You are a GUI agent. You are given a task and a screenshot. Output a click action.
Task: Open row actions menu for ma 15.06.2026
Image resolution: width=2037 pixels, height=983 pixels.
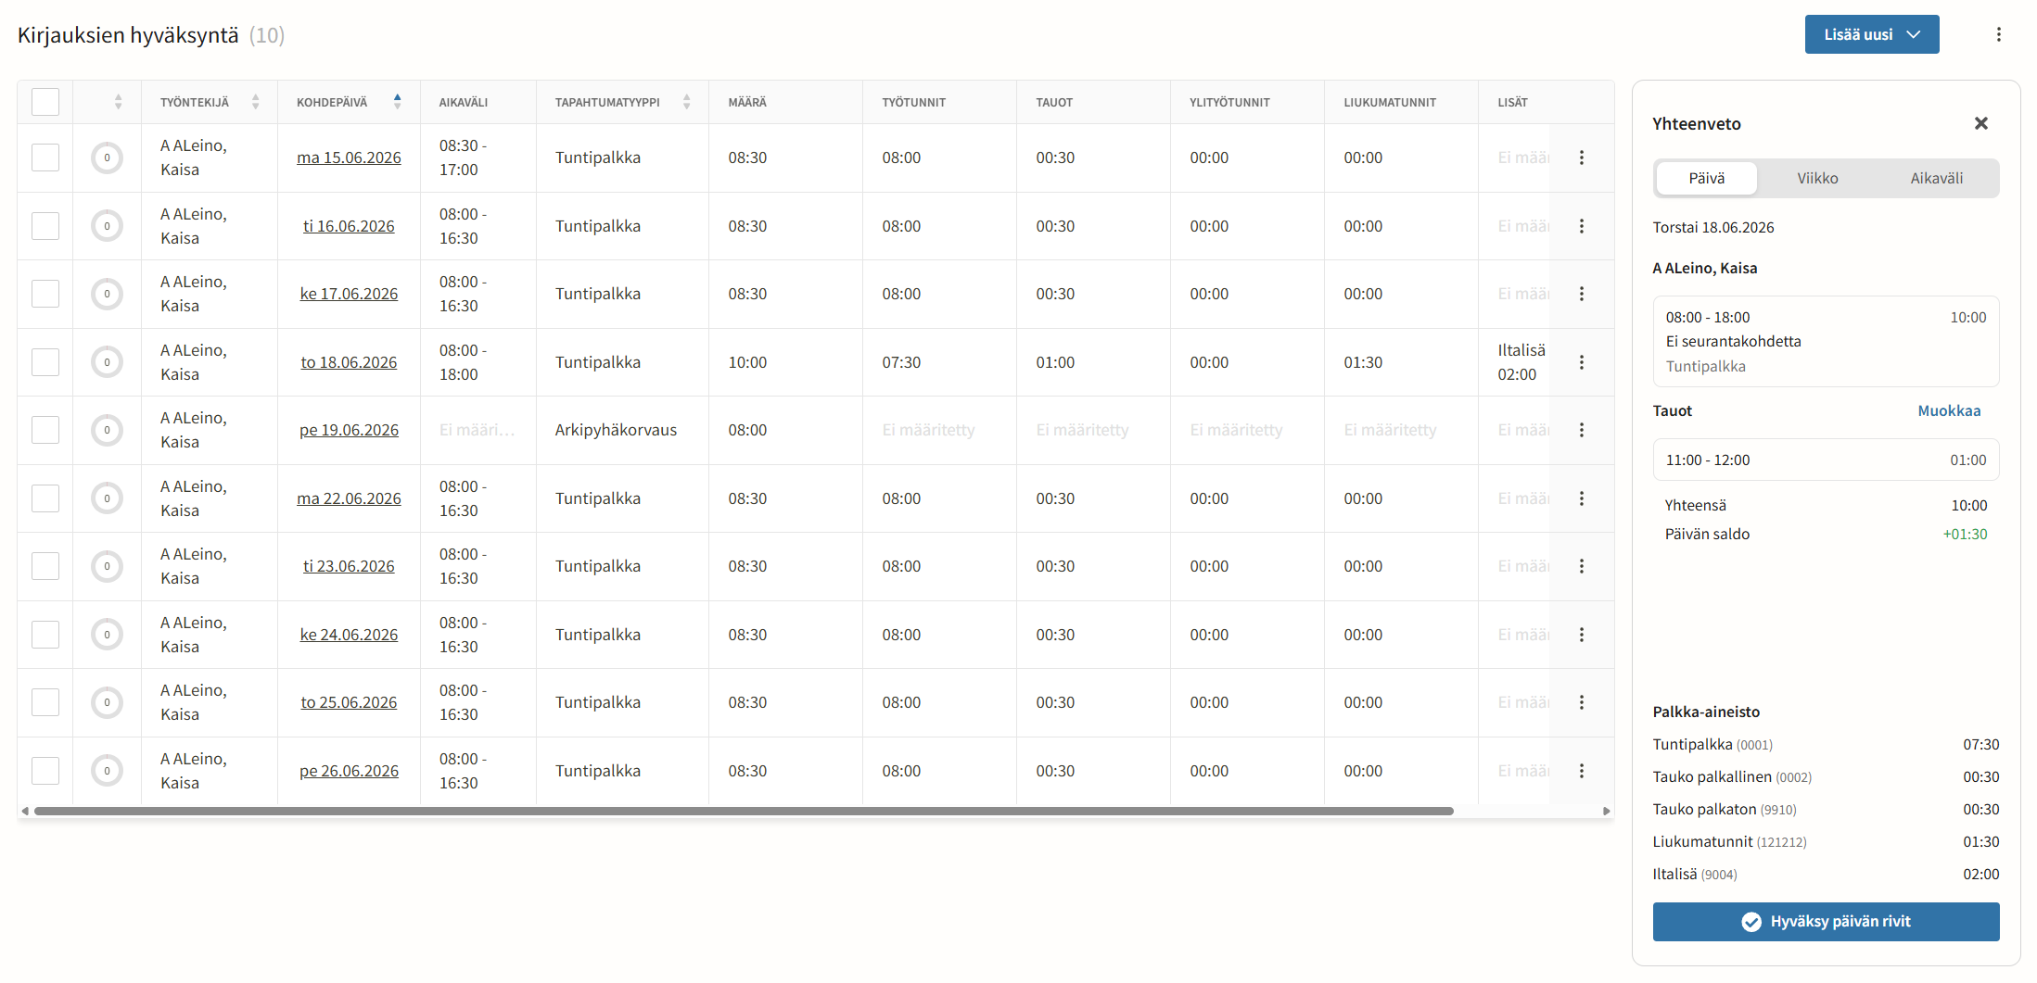[x=1582, y=158]
